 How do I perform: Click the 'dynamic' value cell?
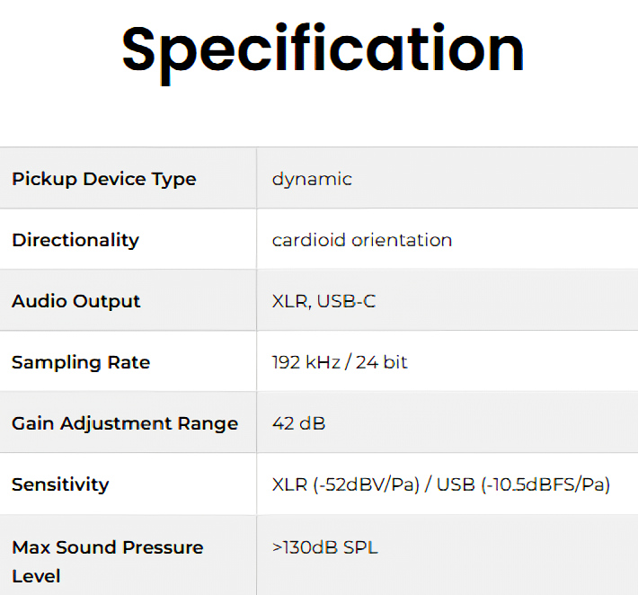point(312,179)
